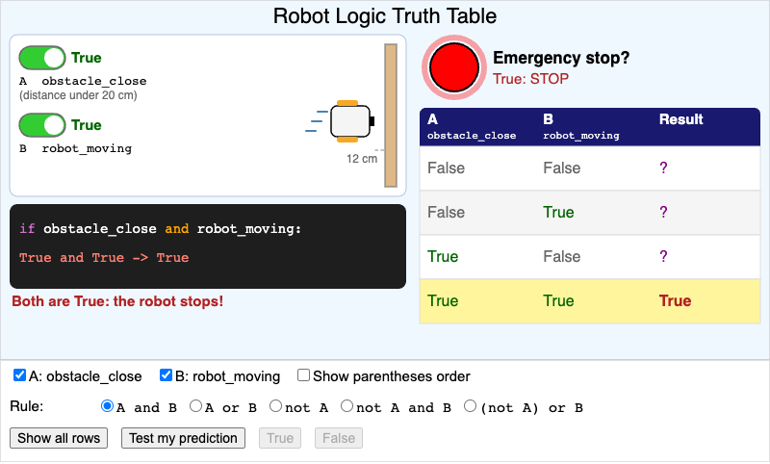Click the robot icon near the wall
The width and height of the screenshot is (770, 464).
(x=350, y=121)
